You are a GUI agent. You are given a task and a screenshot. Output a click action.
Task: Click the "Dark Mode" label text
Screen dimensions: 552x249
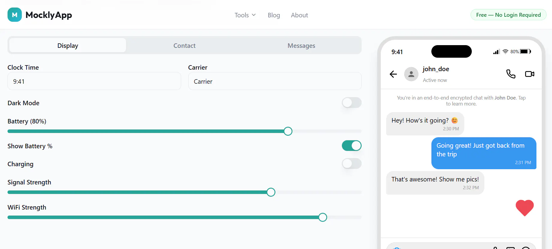(23, 103)
